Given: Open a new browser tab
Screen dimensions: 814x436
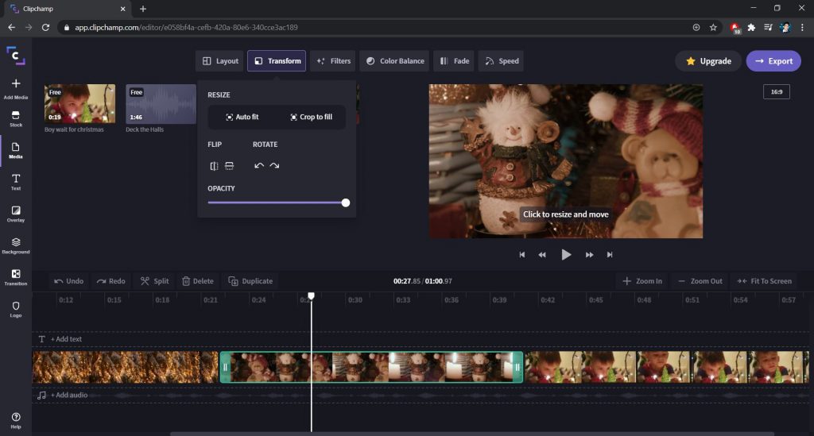Looking at the screenshot, I should click(143, 9).
